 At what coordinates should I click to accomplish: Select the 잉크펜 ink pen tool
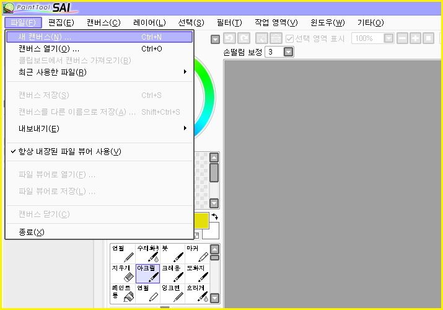(x=172, y=293)
